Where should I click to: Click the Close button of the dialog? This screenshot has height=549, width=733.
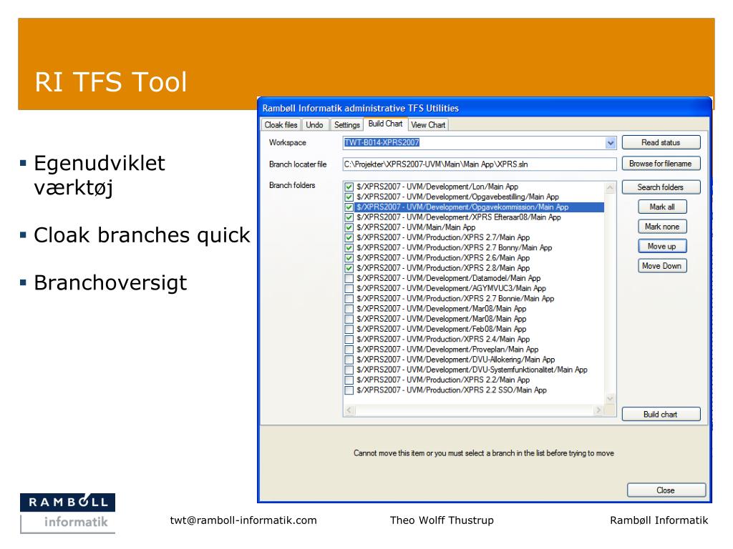coord(666,490)
